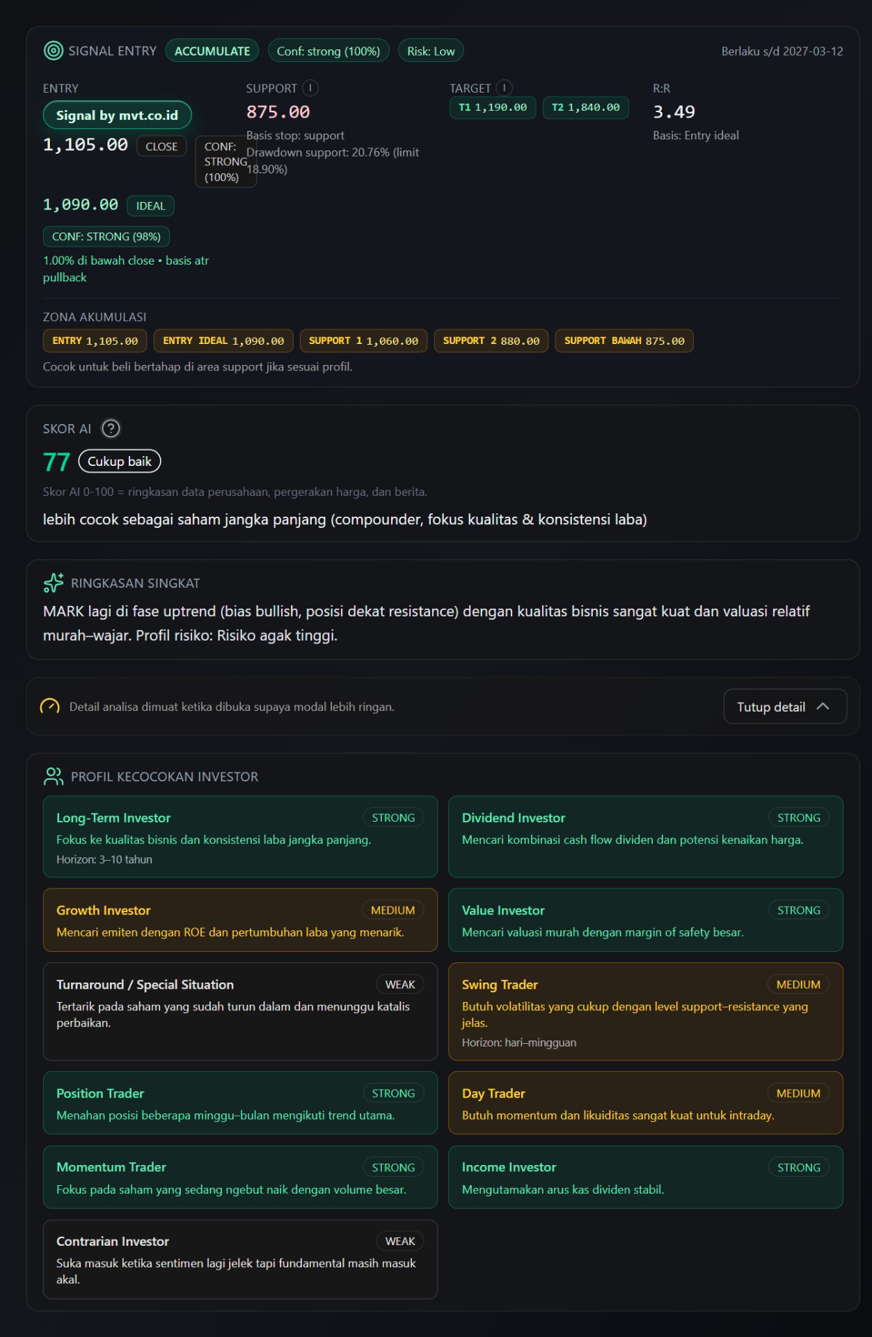Open the Target info icon

click(505, 88)
